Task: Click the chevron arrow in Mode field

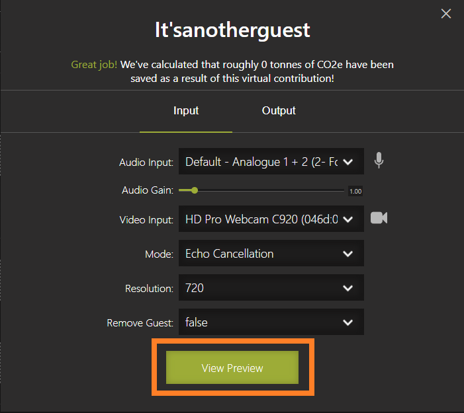Action: click(x=348, y=254)
